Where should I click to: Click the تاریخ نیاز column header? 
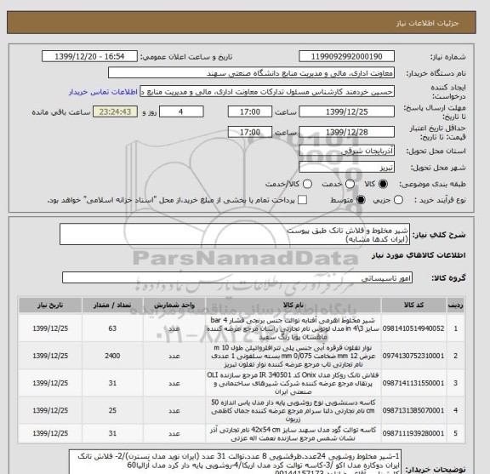[50, 305]
